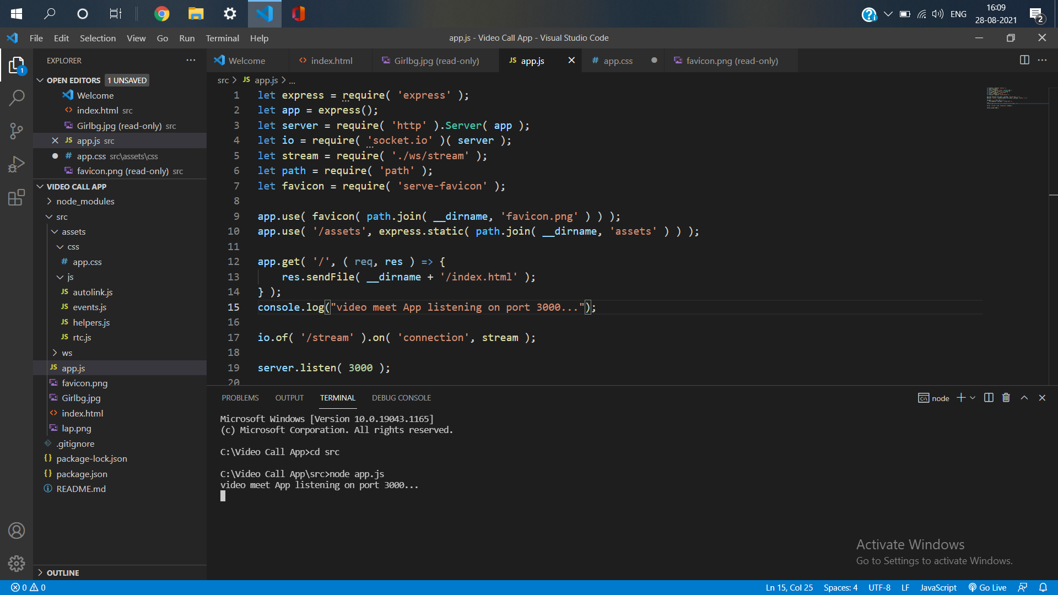
Task: Split the editor to the right
Action: click(1024, 60)
